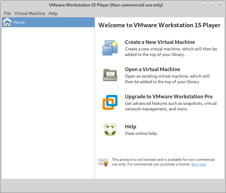Click 'Upgrade to VMware Workstation Pro' heading
Viewport: 226px width, 193px height.
click(168, 96)
